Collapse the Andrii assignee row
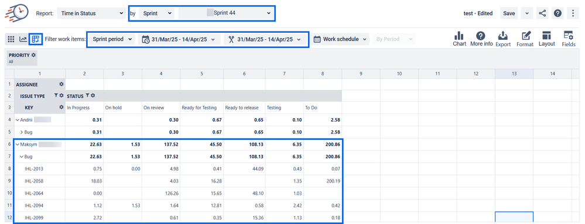Image resolution: width=585 pixels, height=224 pixels. (17, 120)
